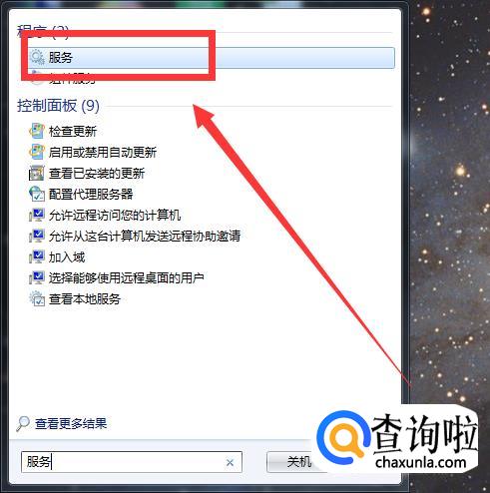Click the gear icon for 查看本地服务
490x493 pixels.
pos(37,298)
